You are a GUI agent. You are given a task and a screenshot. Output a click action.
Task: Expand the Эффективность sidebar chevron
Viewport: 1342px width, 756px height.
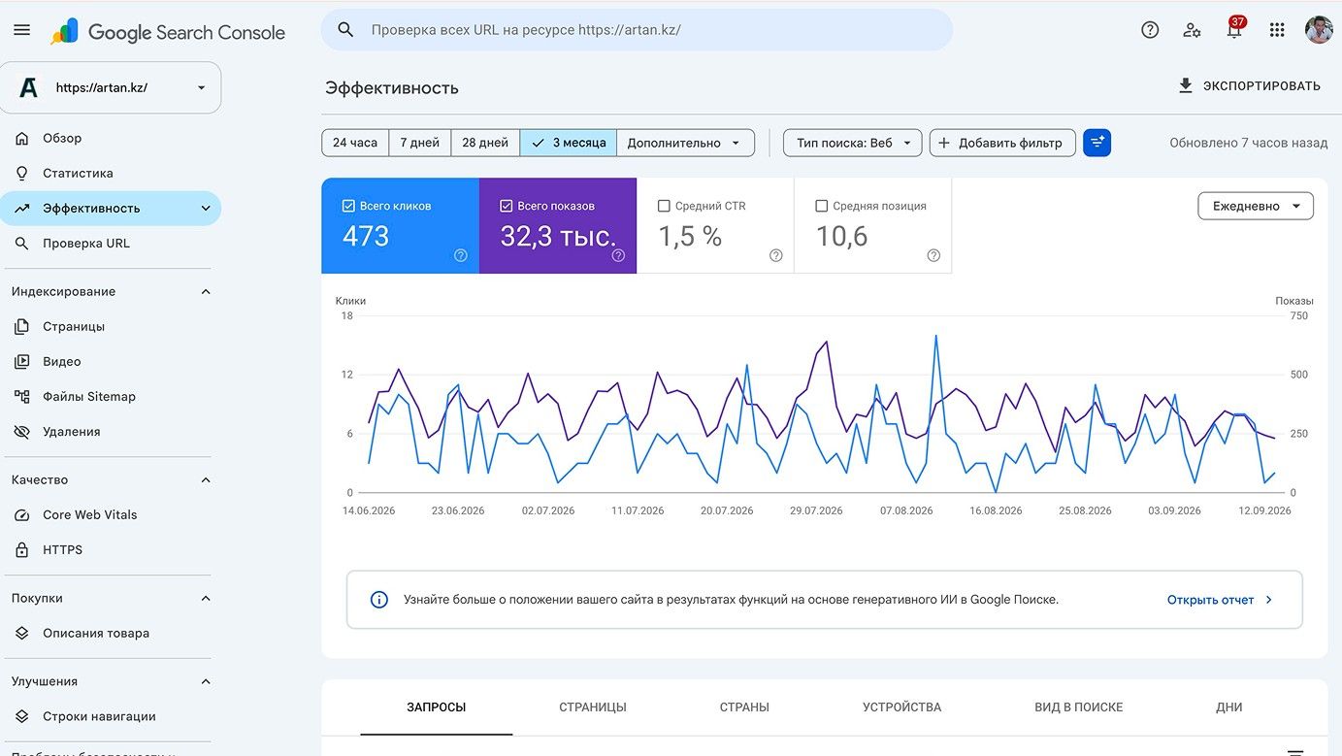[x=206, y=209]
